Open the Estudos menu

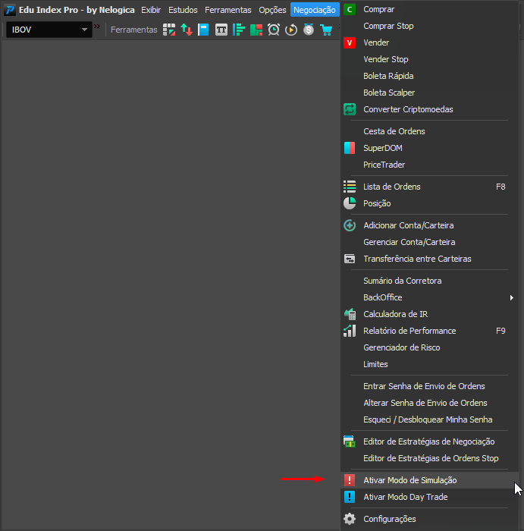[x=183, y=10]
